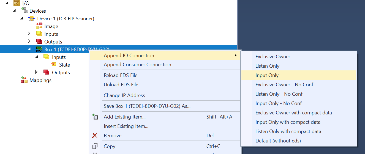Expand the Device 1 Inputs node

(29, 34)
